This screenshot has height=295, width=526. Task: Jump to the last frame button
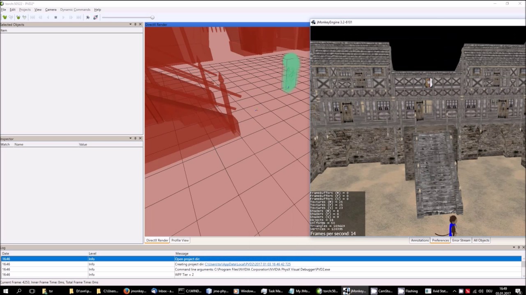pos(78,17)
